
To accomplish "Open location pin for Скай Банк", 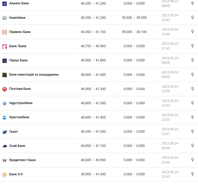I will pyautogui.click(x=192, y=146).
